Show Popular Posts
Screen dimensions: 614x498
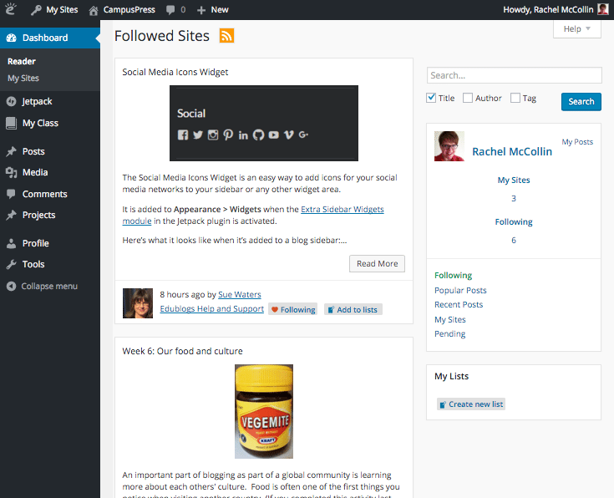(460, 290)
